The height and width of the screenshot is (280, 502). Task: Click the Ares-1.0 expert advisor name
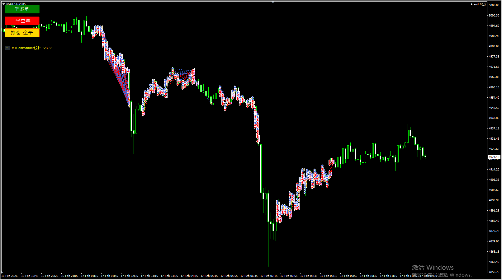[x=476, y=4]
